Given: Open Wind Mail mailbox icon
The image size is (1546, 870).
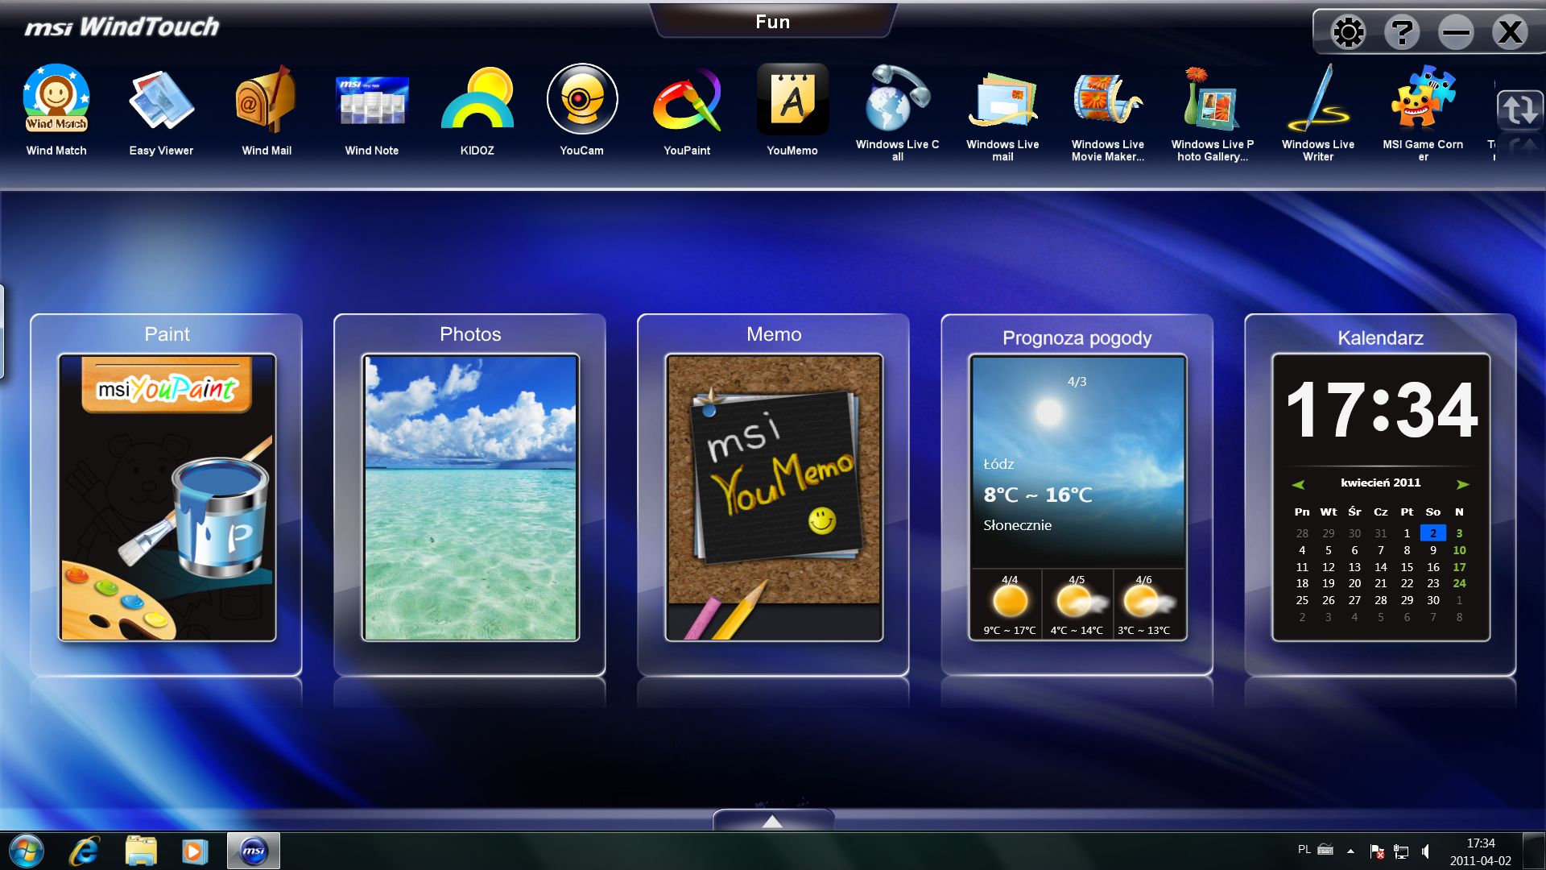Looking at the screenshot, I should tap(267, 101).
